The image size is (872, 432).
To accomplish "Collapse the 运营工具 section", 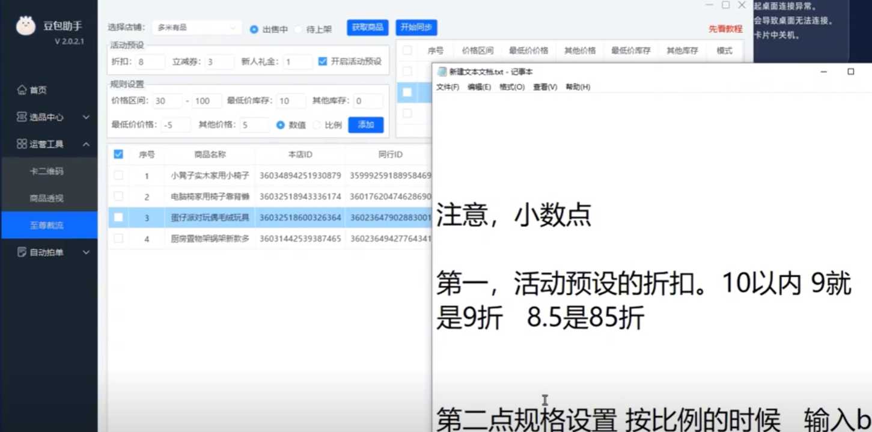I will (87, 144).
